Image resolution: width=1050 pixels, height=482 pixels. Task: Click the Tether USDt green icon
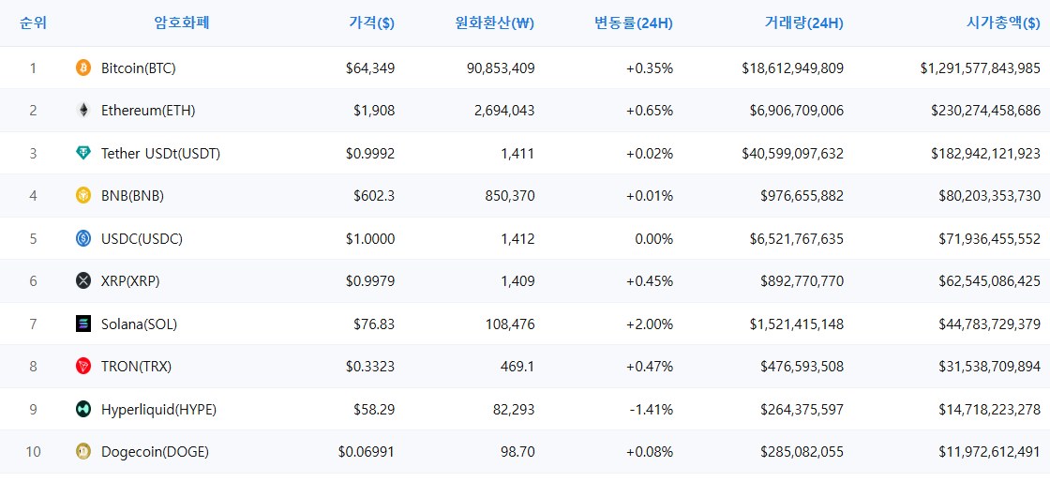[x=83, y=153]
